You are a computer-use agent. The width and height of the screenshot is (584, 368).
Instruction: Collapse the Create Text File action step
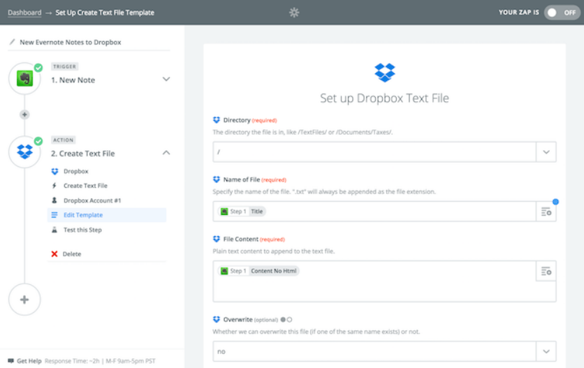(166, 153)
